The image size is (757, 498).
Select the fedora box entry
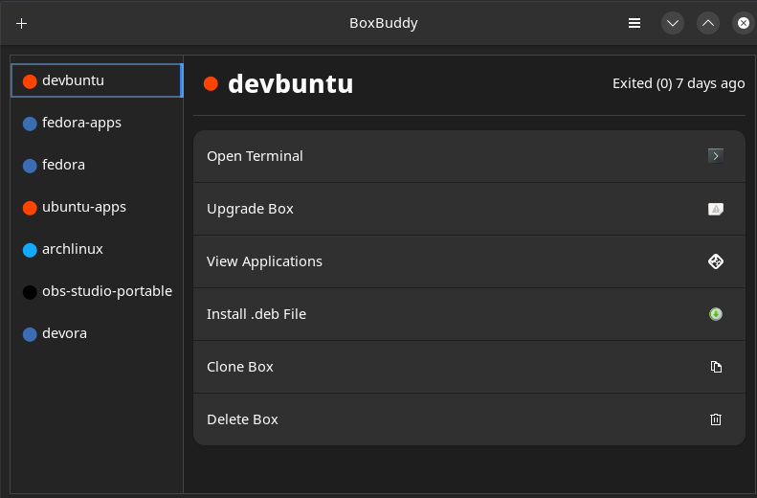pyautogui.click(x=63, y=165)
